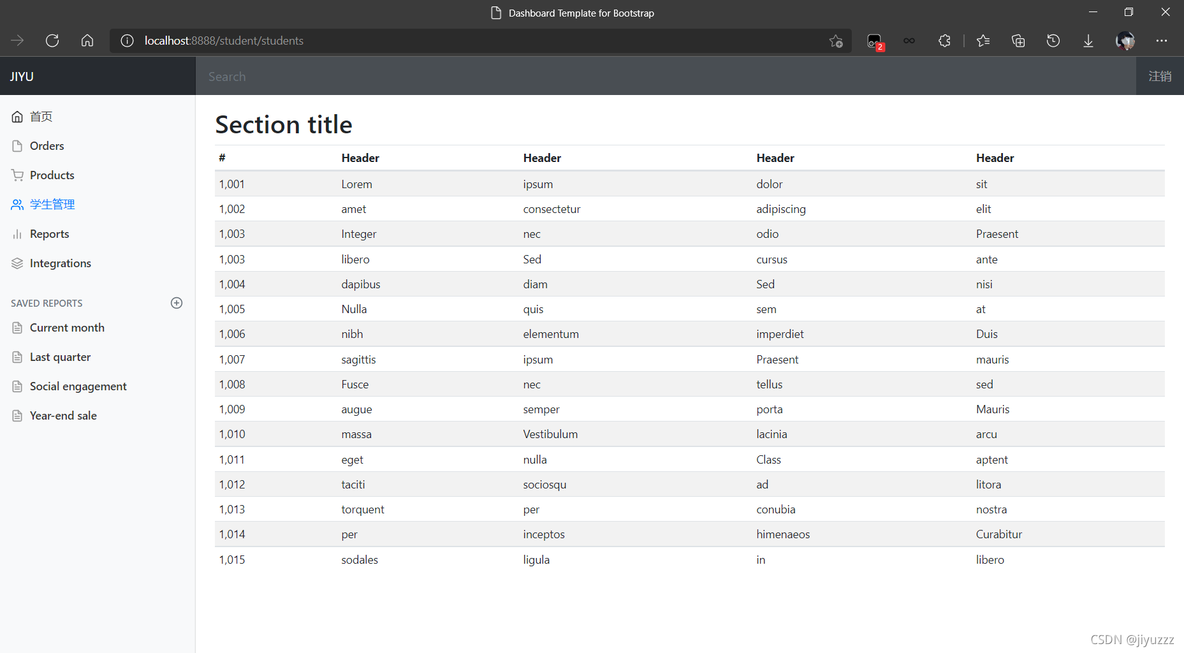Click table cell 1,001
This screenshot has width=1184, height=653.
pyautogui.click(x=232, y=184)
